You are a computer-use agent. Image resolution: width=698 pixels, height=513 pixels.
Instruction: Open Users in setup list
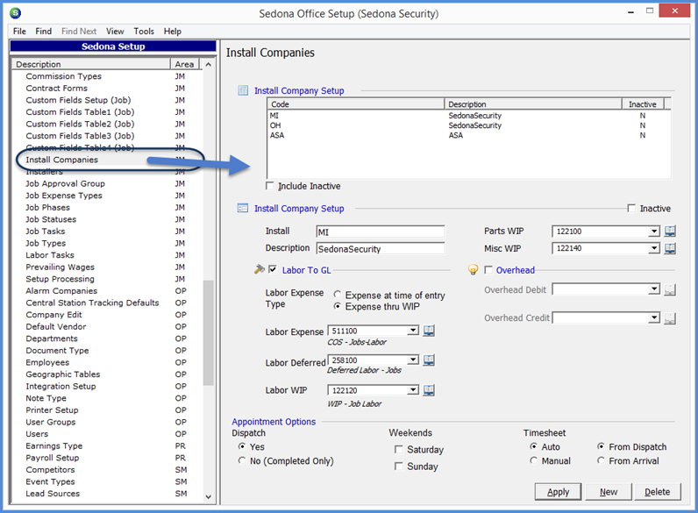pos(37,434)
